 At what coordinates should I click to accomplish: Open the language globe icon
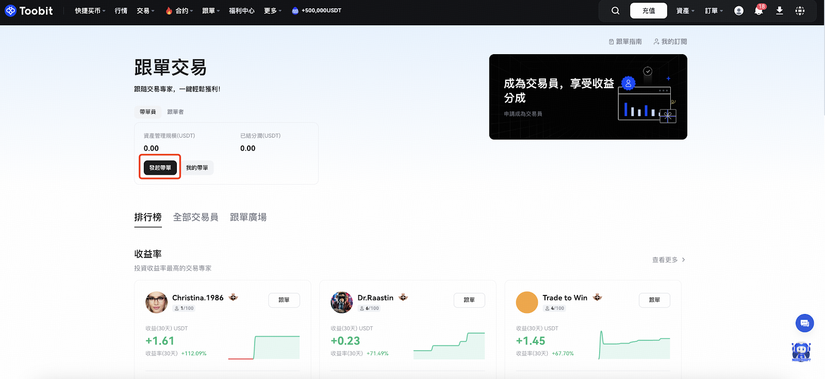click(800, 11)
